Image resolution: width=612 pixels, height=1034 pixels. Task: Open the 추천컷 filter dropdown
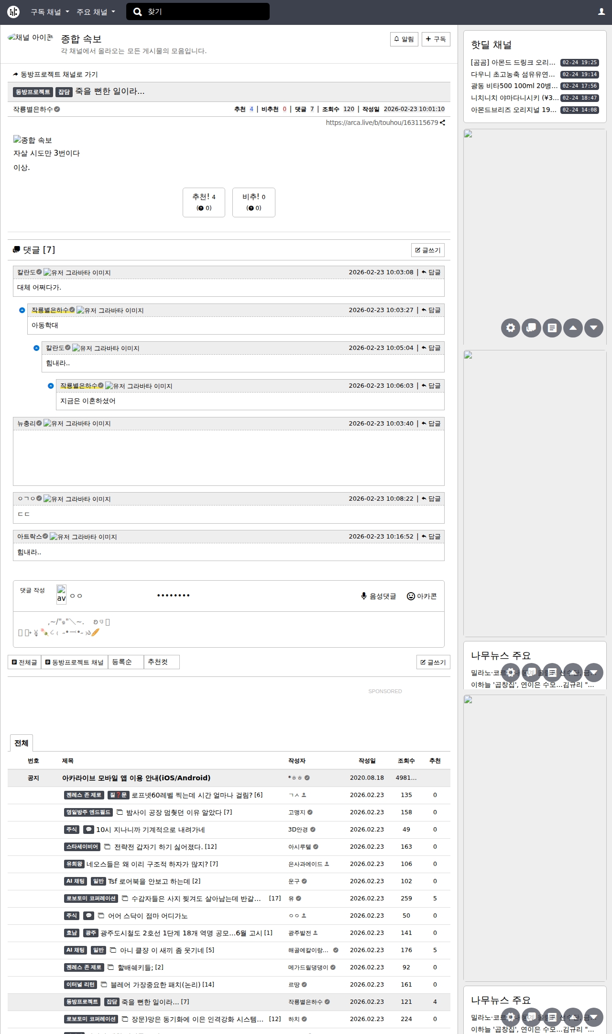[162, 662]
